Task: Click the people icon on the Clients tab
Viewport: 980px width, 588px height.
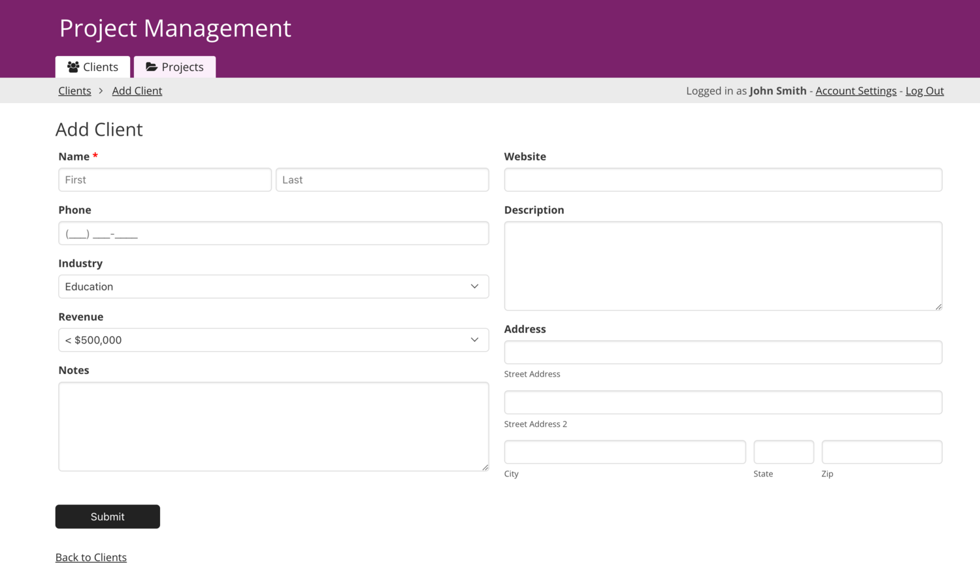Action: (73, 67)
